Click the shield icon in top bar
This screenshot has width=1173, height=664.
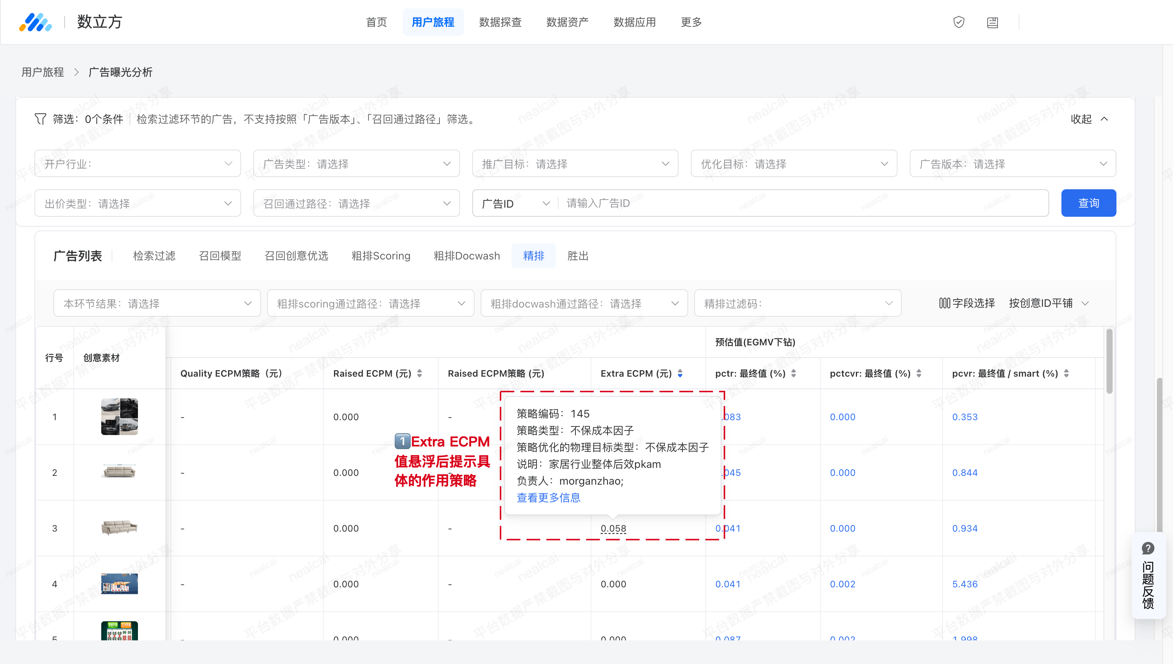point(958,22)
